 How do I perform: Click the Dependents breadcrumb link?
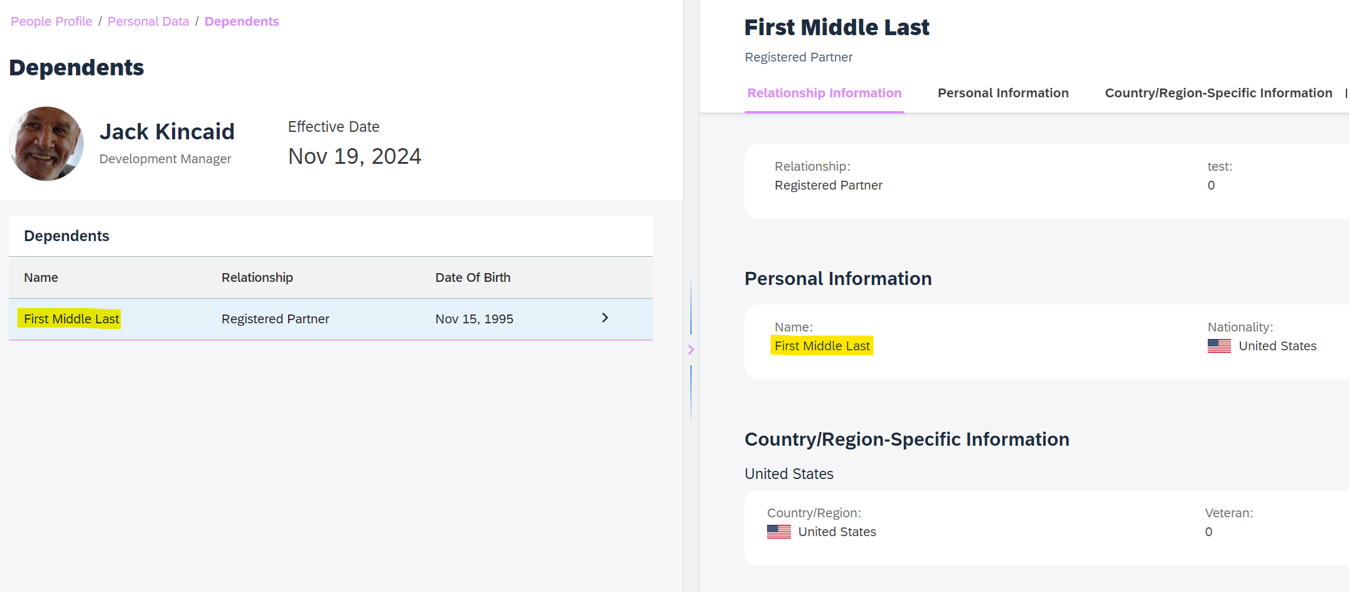pyautogui.click(x=242, y=21)
